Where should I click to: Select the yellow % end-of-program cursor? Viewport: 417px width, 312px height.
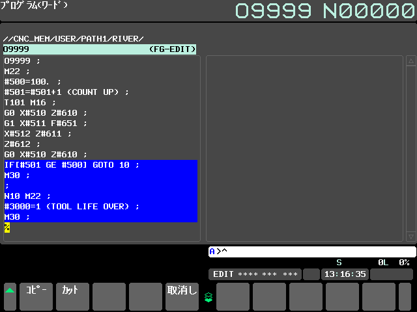pyautogui.click(x=7, y=227)
